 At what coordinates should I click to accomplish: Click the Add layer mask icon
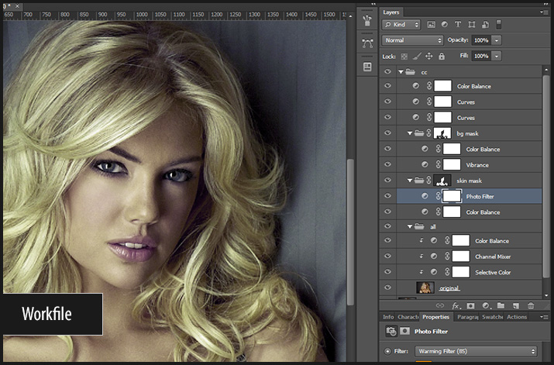tap(471, 306)
